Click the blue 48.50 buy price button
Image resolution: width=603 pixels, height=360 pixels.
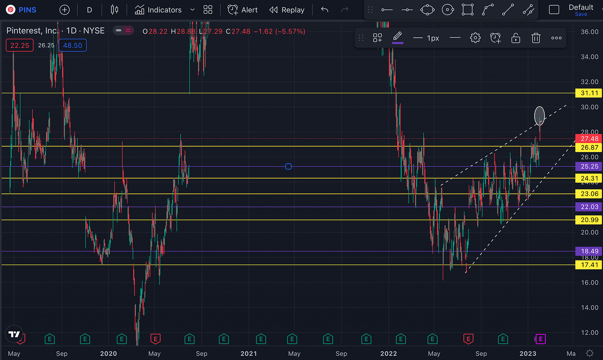72,46
